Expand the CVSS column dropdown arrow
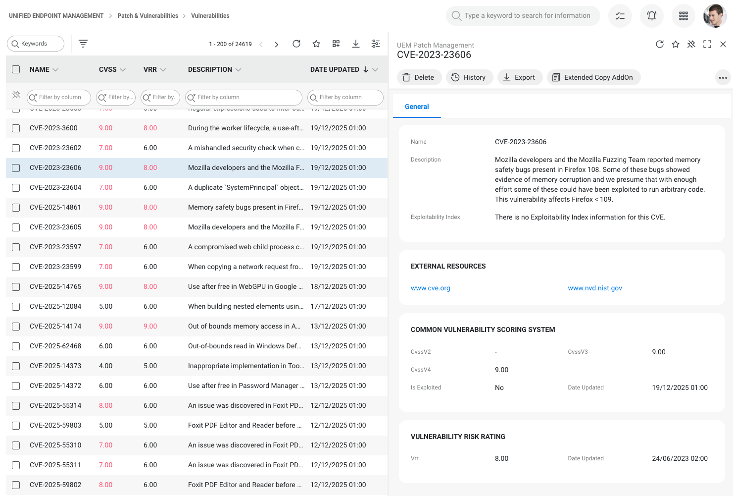 pyautogui.click(x=123, y=70)
